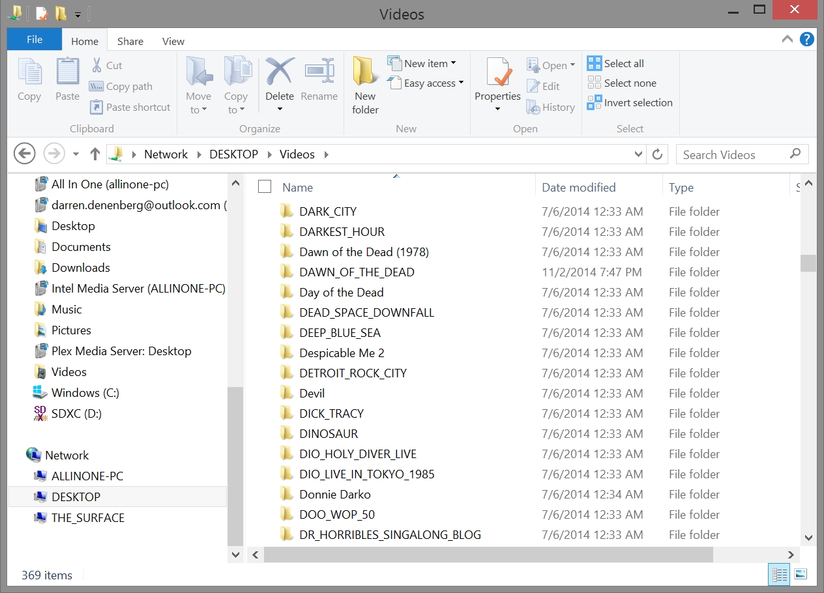Image resolution: width=824 pixels, height=593 pixels.
Task: Click DESKTOP breadcrumb in address bar
Action: pyautogui.click(x=234, y=154)
